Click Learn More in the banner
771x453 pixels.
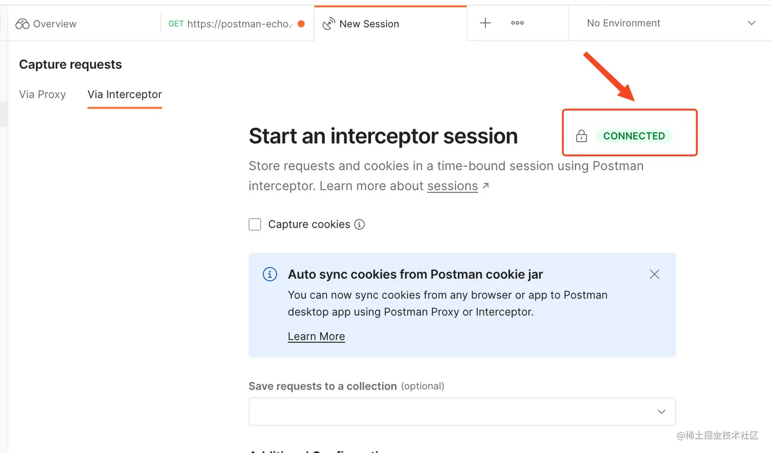(x=316, y=336)
